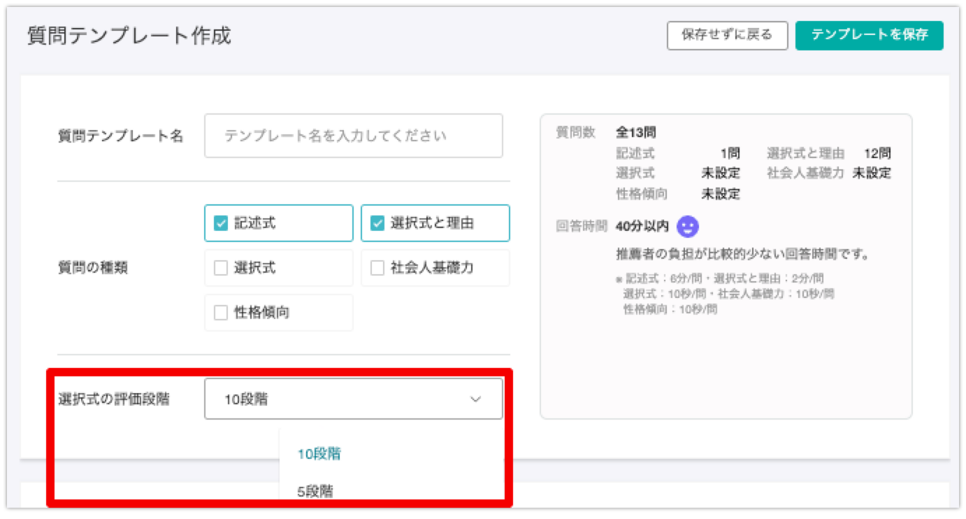
Task: Click the 回答時間 label in summary
Action: coord(579,227)
